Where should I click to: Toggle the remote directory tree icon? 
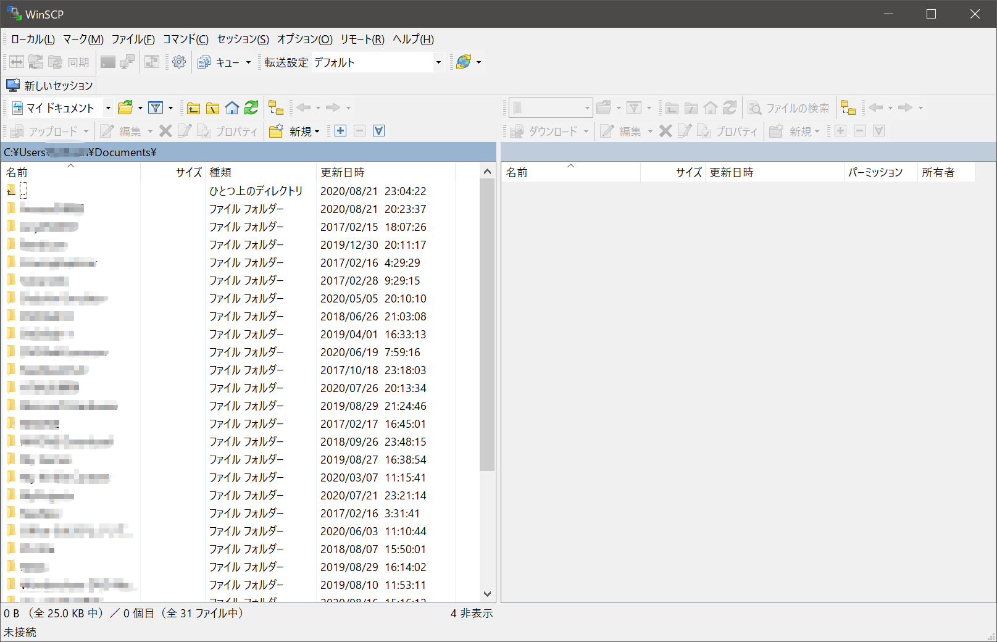(x=848, y=108)
